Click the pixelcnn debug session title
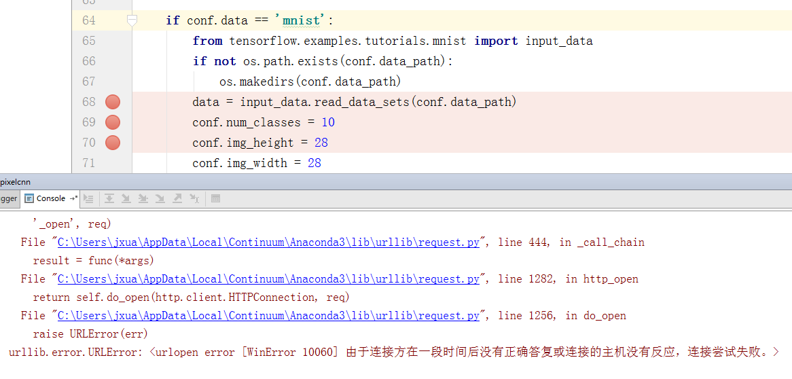Viewport: 792px width, 379px height. (x=15, y=182)
